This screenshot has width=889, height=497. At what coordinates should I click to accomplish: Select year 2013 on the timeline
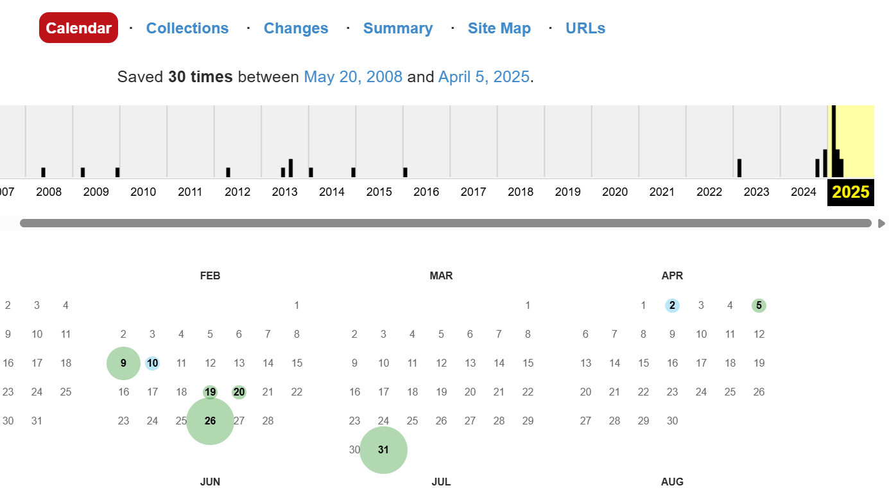pyautogui.click(x=285, y=191)
